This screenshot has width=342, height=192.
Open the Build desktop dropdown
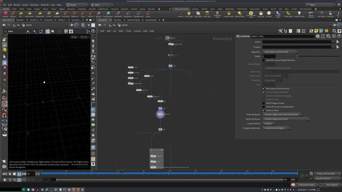pos(77,5)
